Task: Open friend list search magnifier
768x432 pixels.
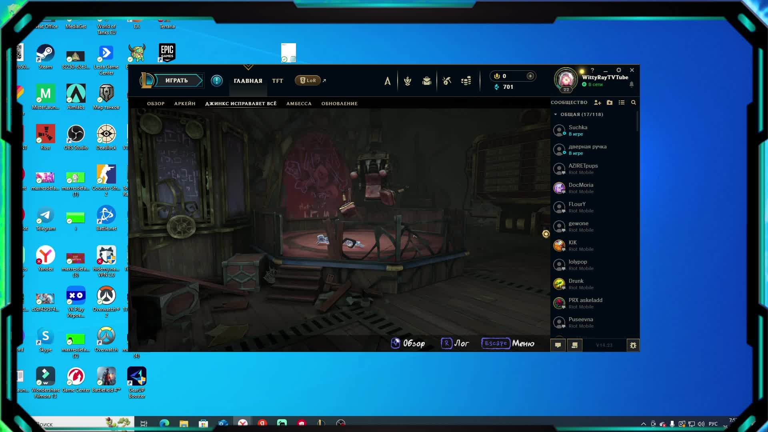Action: pos(634,103)
